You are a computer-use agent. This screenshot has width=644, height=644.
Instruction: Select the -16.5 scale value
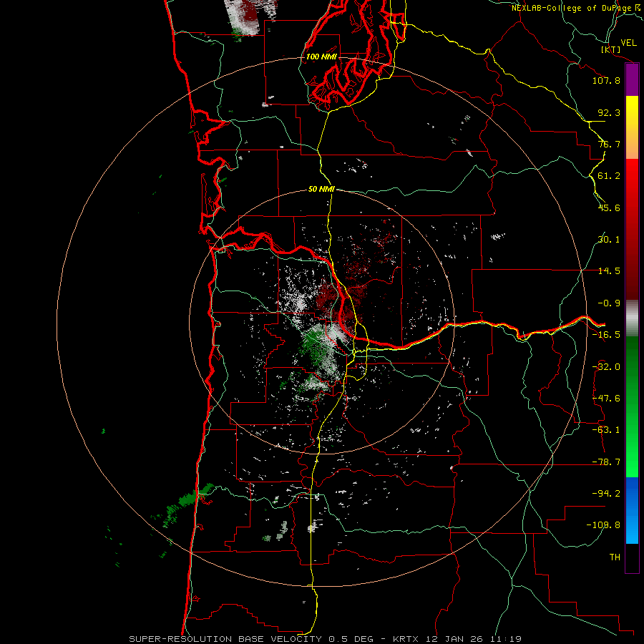pyautogui.click(x=606, y=335)
